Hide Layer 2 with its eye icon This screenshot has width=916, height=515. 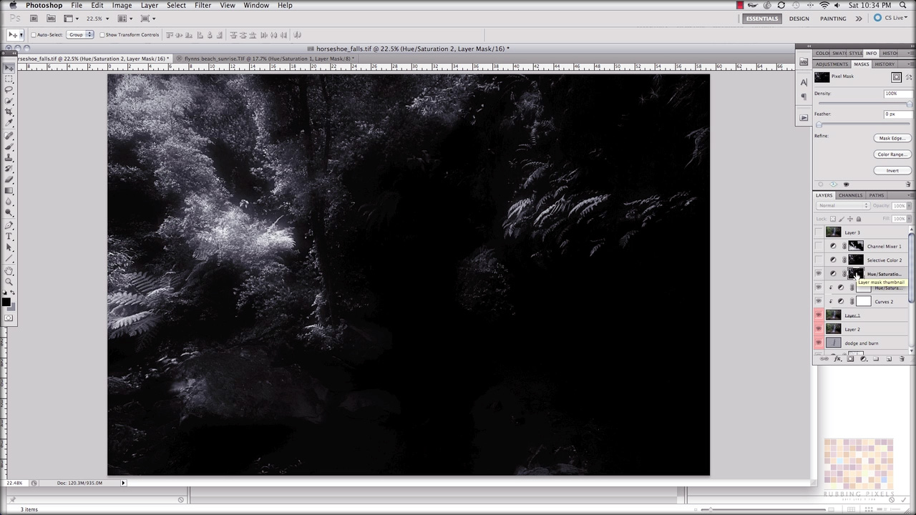(x=819, y=329)
